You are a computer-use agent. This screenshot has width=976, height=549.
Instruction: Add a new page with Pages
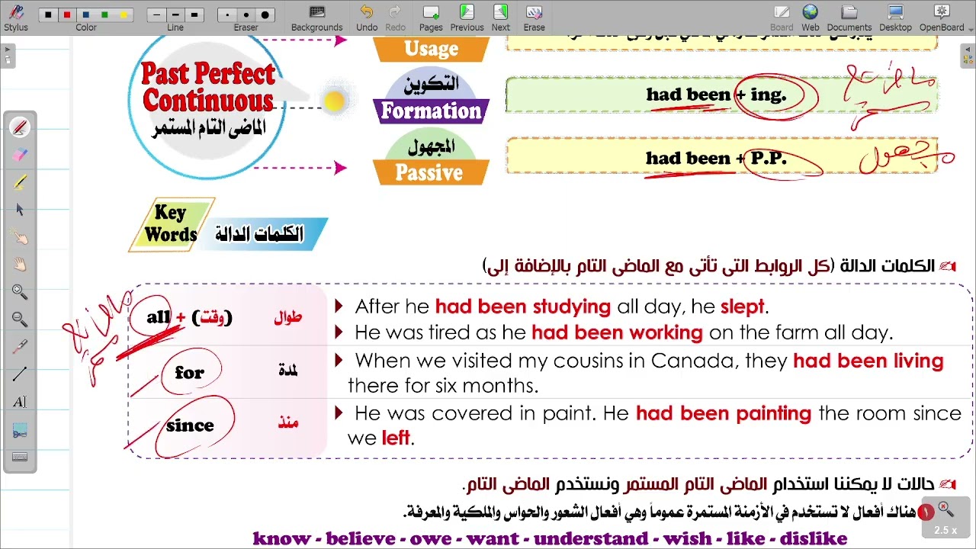[x=431, y=18]
